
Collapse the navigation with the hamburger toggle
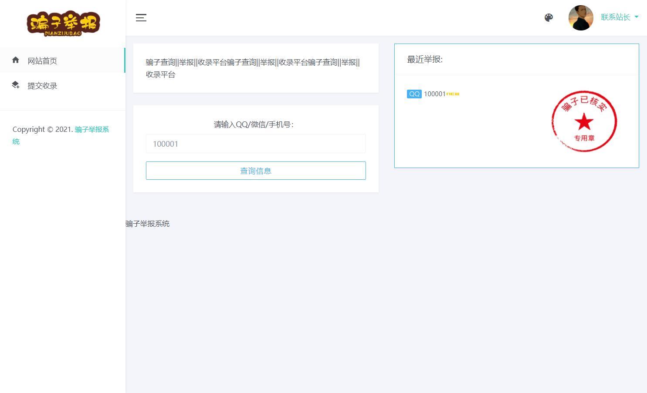point(141,18)
